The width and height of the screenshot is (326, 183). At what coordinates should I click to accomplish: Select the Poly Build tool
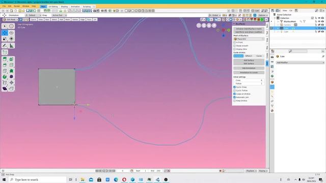click(11, 71)
